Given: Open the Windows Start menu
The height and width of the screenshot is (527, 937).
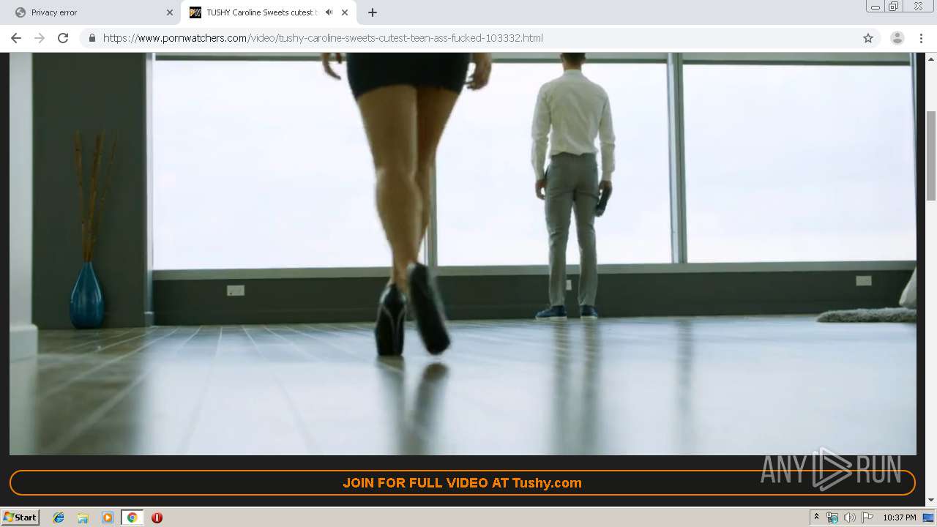Looking at the screenshot, I should pos(20,517).
